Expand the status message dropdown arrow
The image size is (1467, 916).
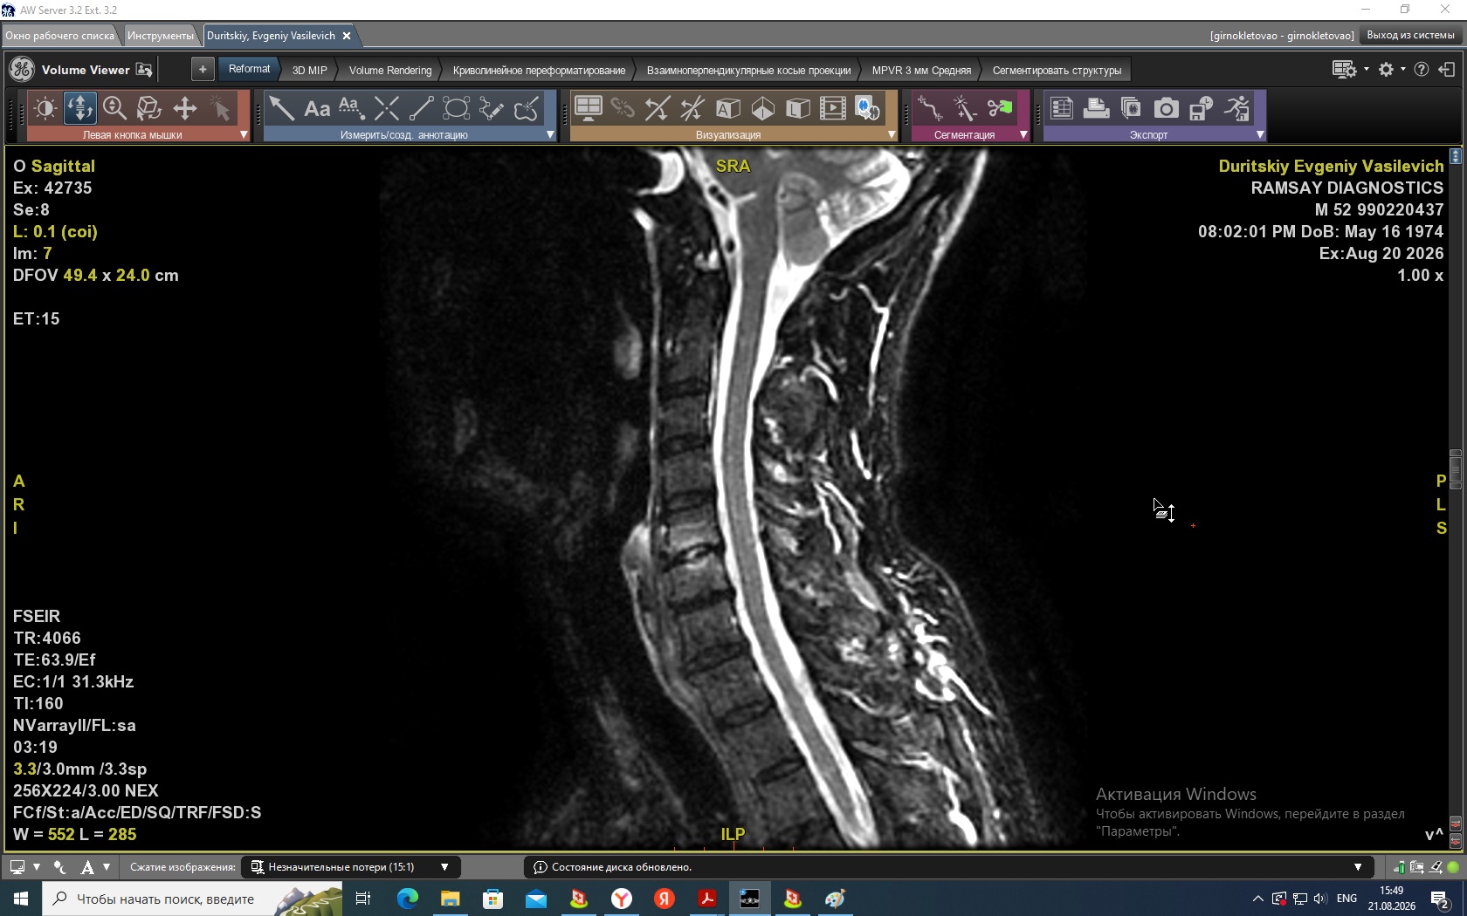(1358, 867)
